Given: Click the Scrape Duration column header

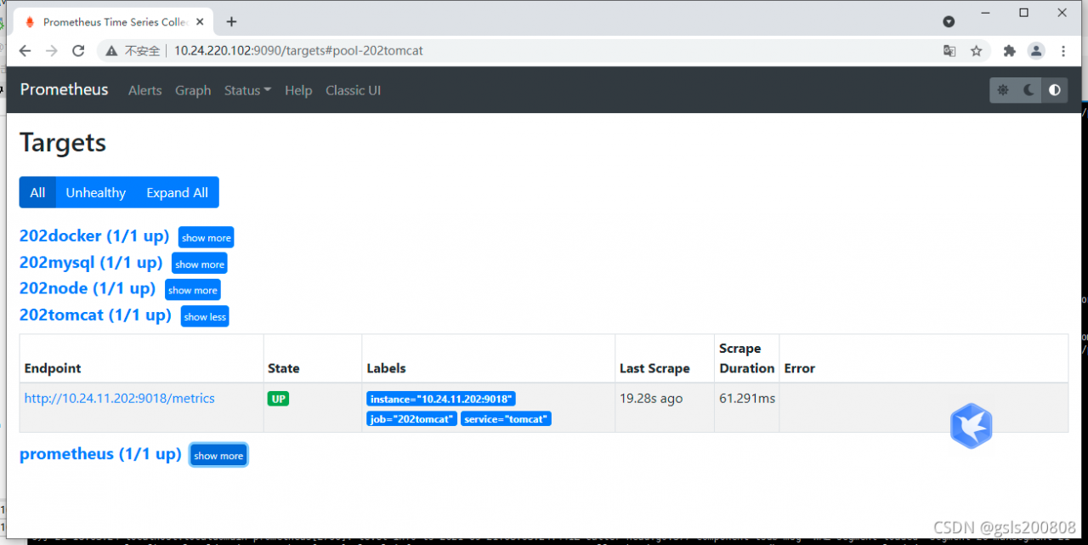Looking at the screenshot, I should point(746,358).
